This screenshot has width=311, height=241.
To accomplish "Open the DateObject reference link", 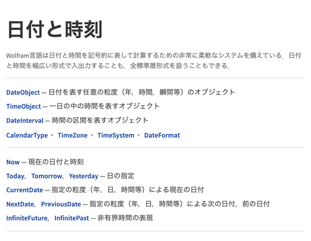I will pos(23,92).
